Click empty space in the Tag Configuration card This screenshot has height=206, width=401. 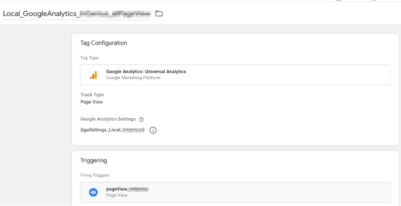pos(278,109)
